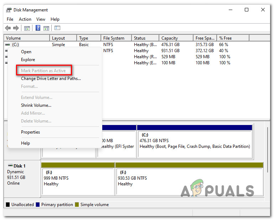
Task: Choose Explore in the context menu
Action: [x=28, y=60]
